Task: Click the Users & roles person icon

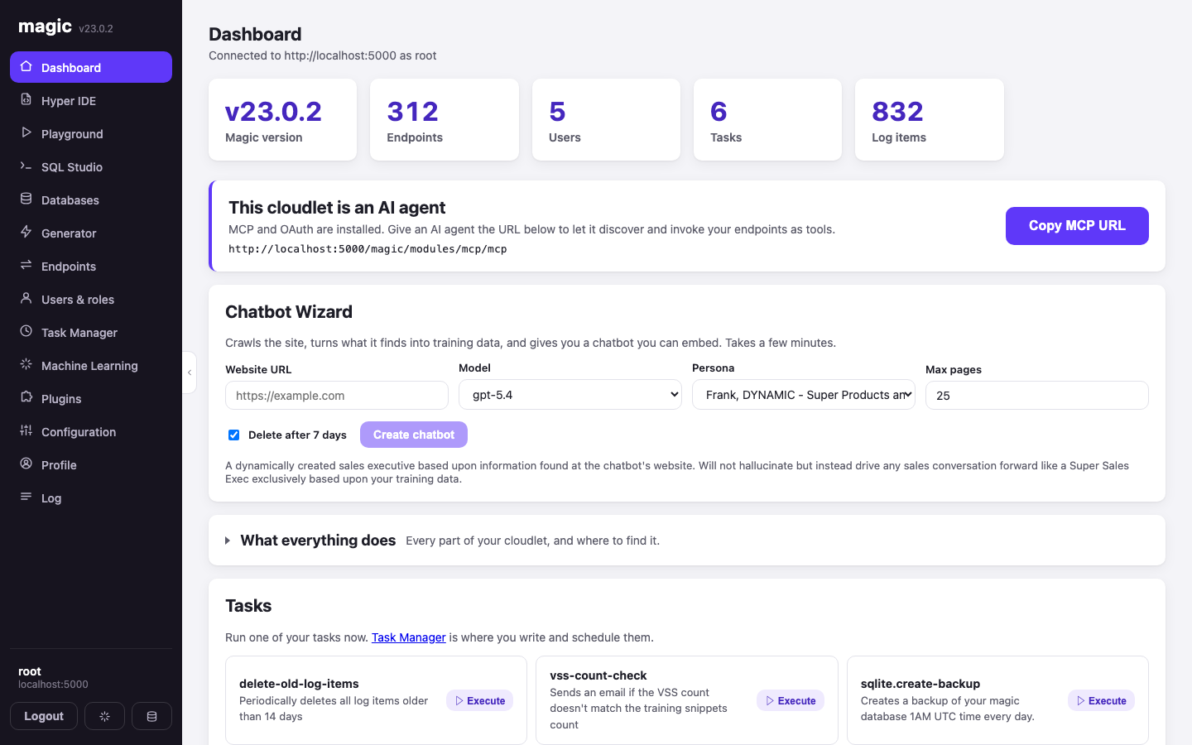Action: pos(26,299)
